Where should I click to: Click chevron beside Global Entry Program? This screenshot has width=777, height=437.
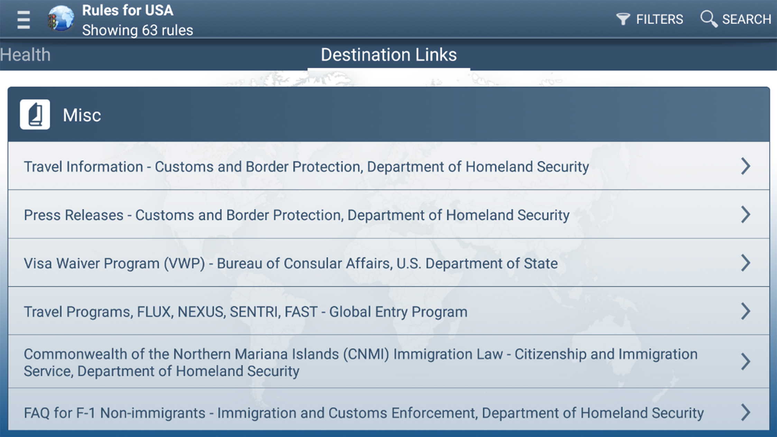click(746, 311)
